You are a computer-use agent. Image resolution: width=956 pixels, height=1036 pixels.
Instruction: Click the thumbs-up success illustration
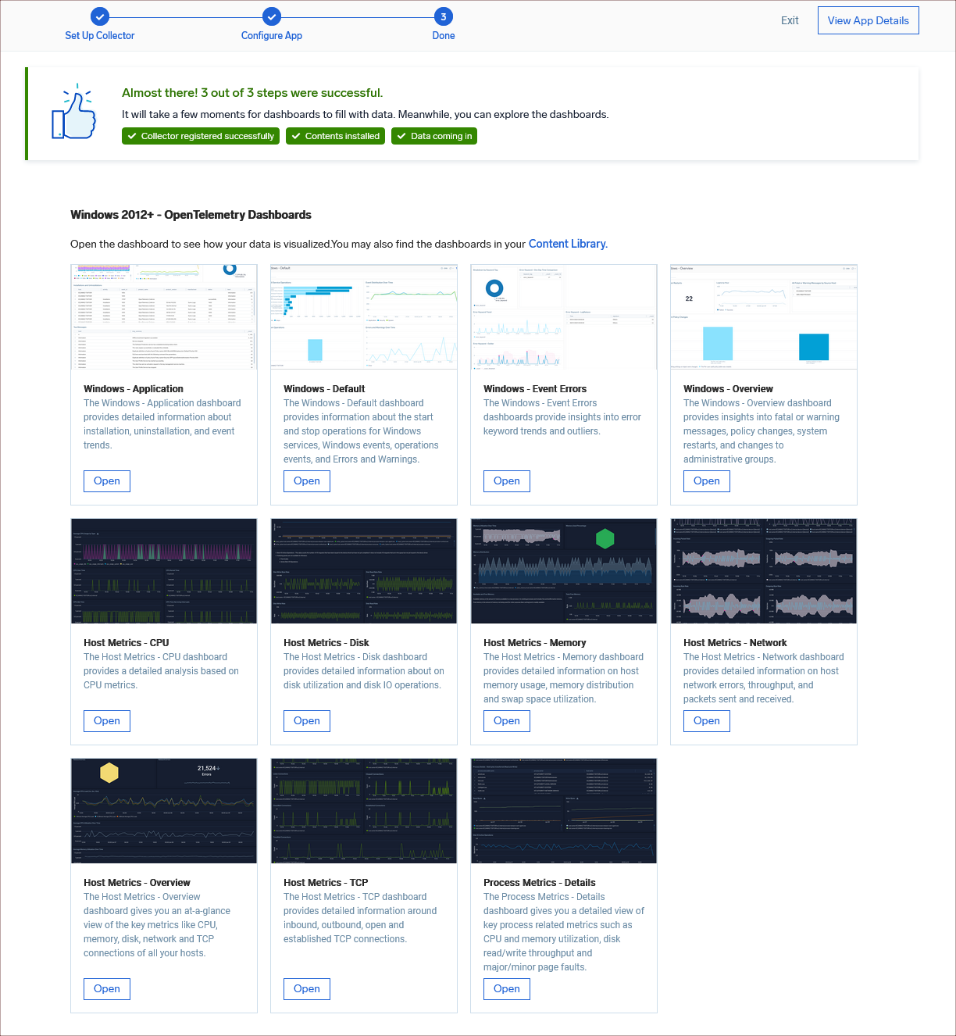[x=75, y=112]
